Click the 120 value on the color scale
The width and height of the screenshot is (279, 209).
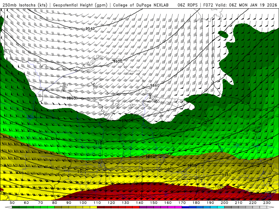pos(111,203)
